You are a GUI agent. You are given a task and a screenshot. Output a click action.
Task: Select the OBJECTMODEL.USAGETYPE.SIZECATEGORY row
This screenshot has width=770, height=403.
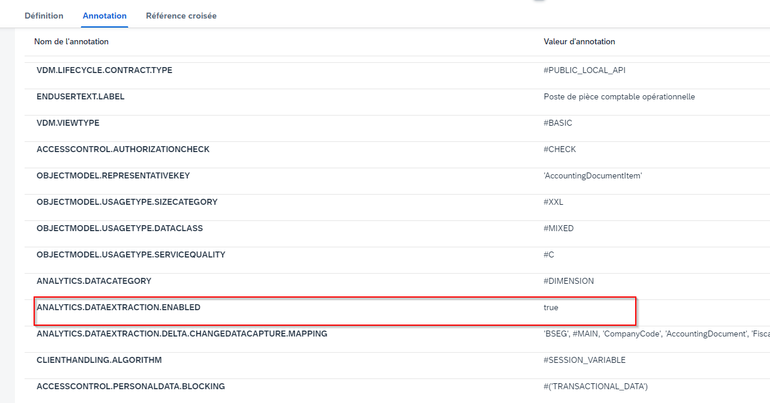click(x=127, y=202)
